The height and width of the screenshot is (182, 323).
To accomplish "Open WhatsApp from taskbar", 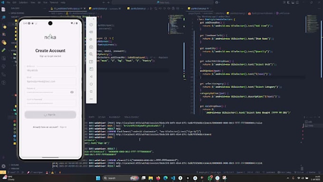I will point(210,178).
